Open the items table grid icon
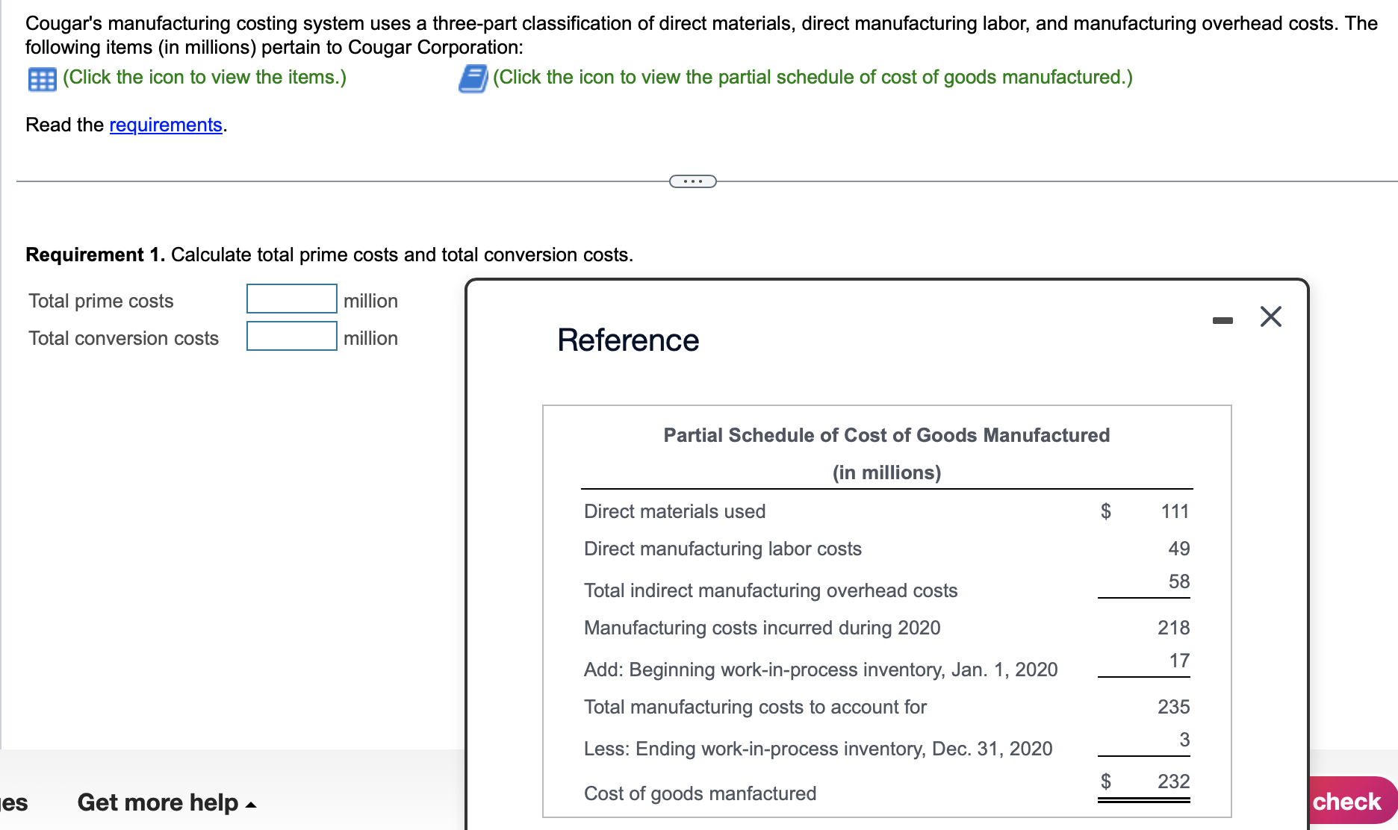 click(x=42, y=79)
